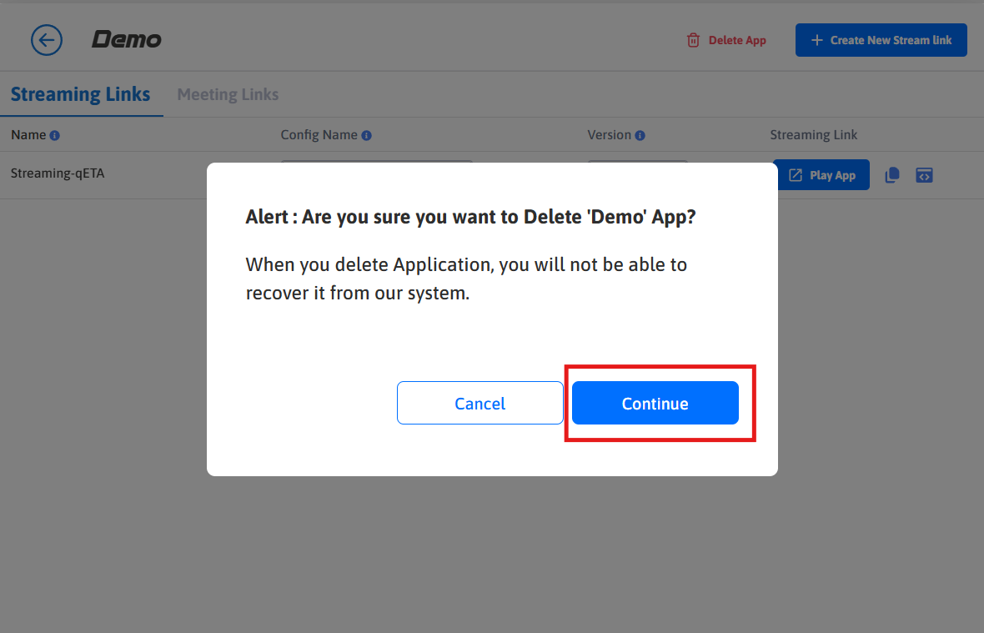Click the Play App button text

pyautogui.click(x=832, y=175)
